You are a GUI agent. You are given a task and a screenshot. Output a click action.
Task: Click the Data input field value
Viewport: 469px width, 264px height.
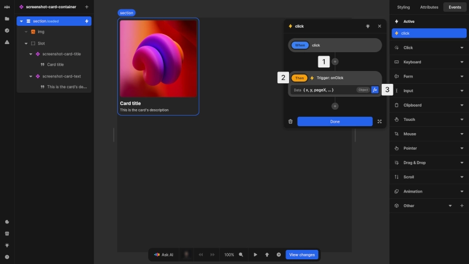318,90
